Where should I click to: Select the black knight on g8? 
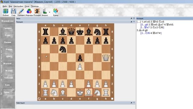[97, 31]
